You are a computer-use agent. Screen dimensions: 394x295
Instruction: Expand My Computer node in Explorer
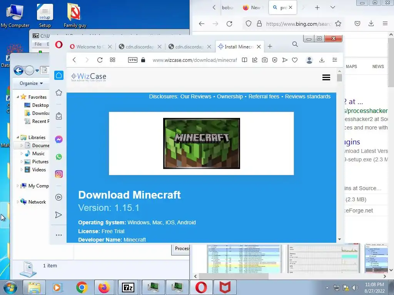(x=18, y=186)
